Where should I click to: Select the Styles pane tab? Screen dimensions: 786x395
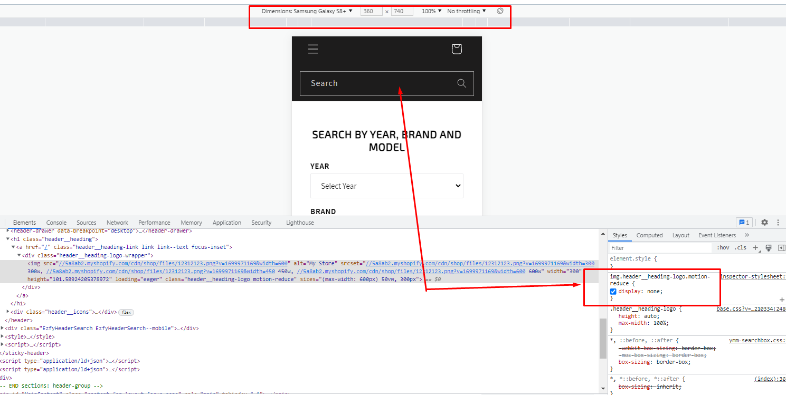click(x=620, y=235)
